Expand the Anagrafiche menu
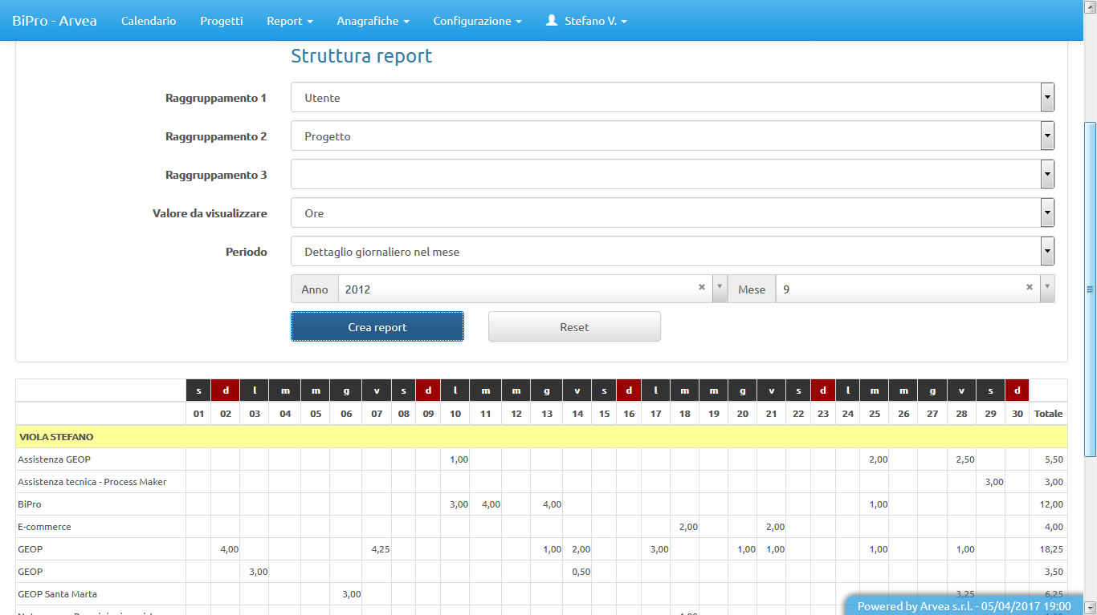Viewport: 1097px width, 615px height. (373, 21)
